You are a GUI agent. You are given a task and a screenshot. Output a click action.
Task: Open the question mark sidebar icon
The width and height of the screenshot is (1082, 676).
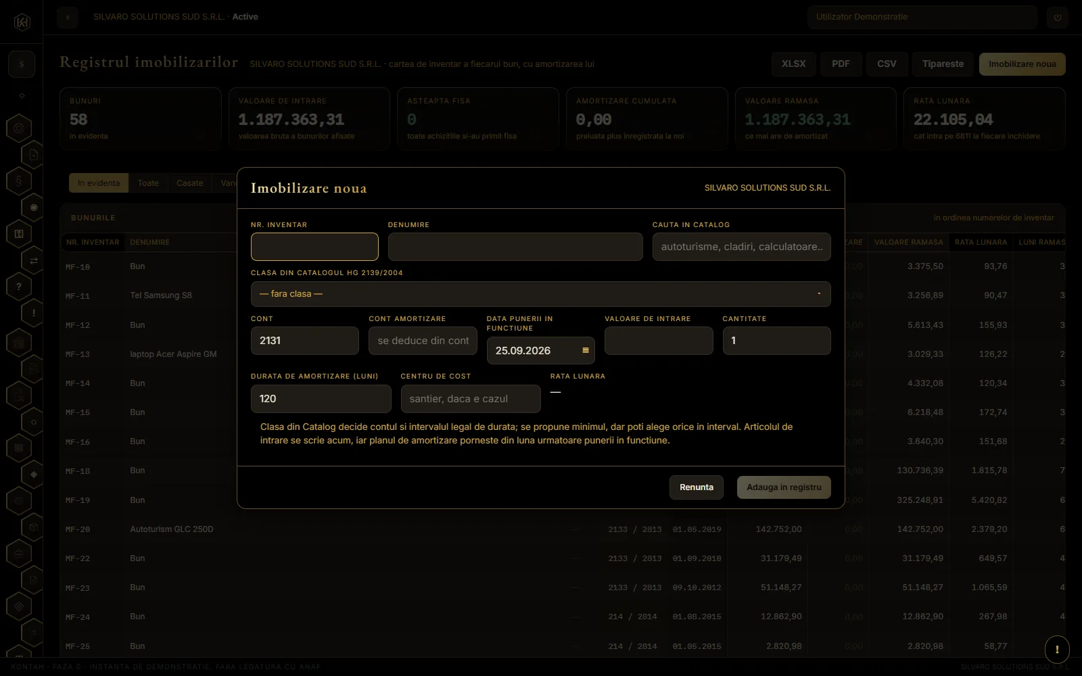pyautogui.click(x=19, y=287)
